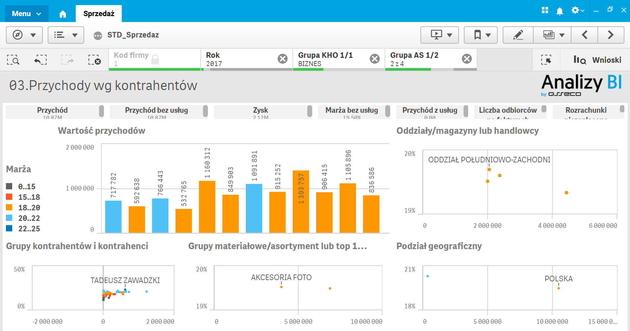Click the POLSKA scatter point
Viewport: 630px width, 331px height.
559,288
